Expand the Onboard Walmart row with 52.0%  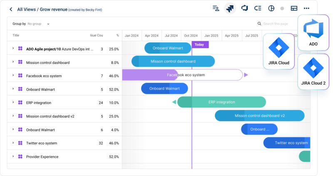click(13, 89)
